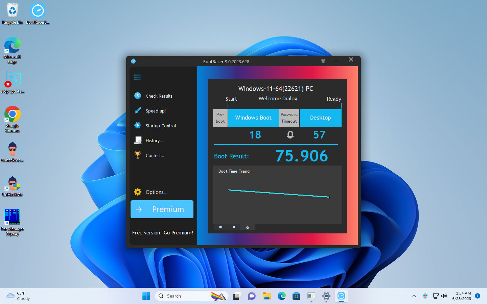The height and width of the screenshot is (304, 487).
Task: Open Startup Control via its gear-play icon
Action: [x=138, y=126]
